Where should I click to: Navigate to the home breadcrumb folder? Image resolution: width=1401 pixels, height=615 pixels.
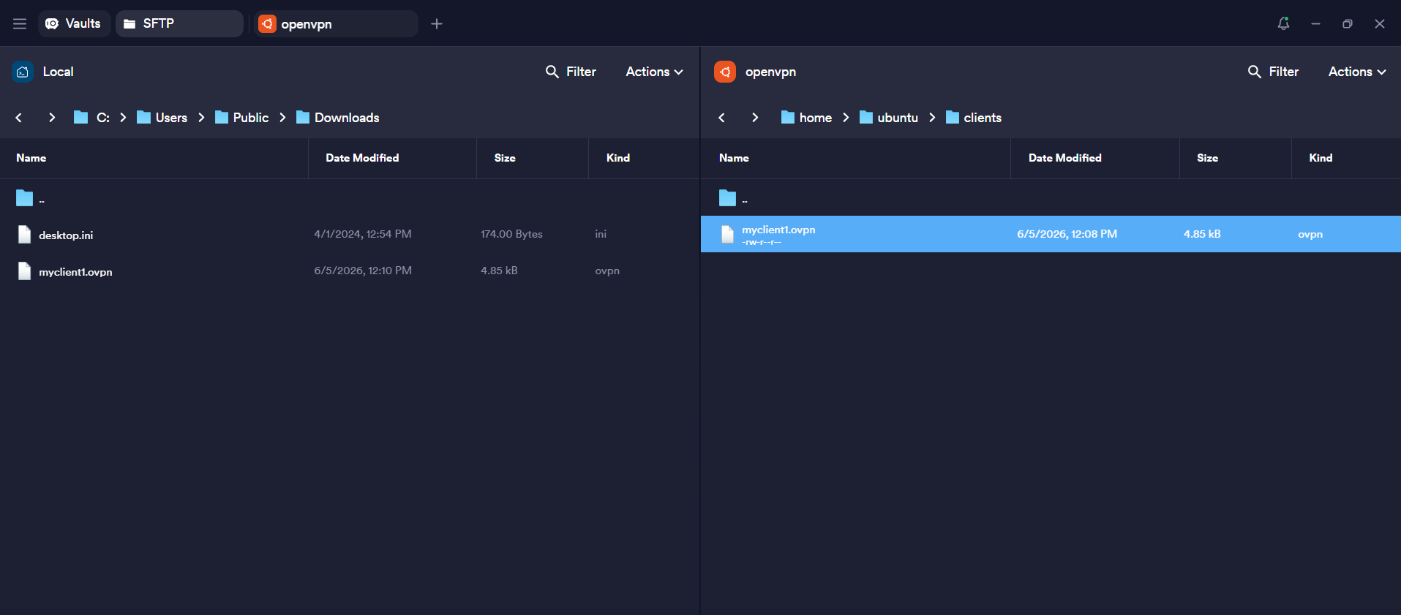click(x=806, y=118)
